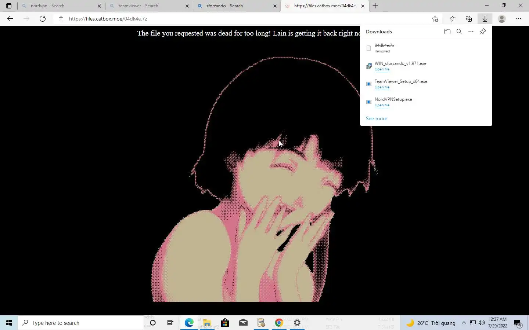529x330 pixels.
Task: Switch to the teamviewer - Search tab
Action: 149,6
